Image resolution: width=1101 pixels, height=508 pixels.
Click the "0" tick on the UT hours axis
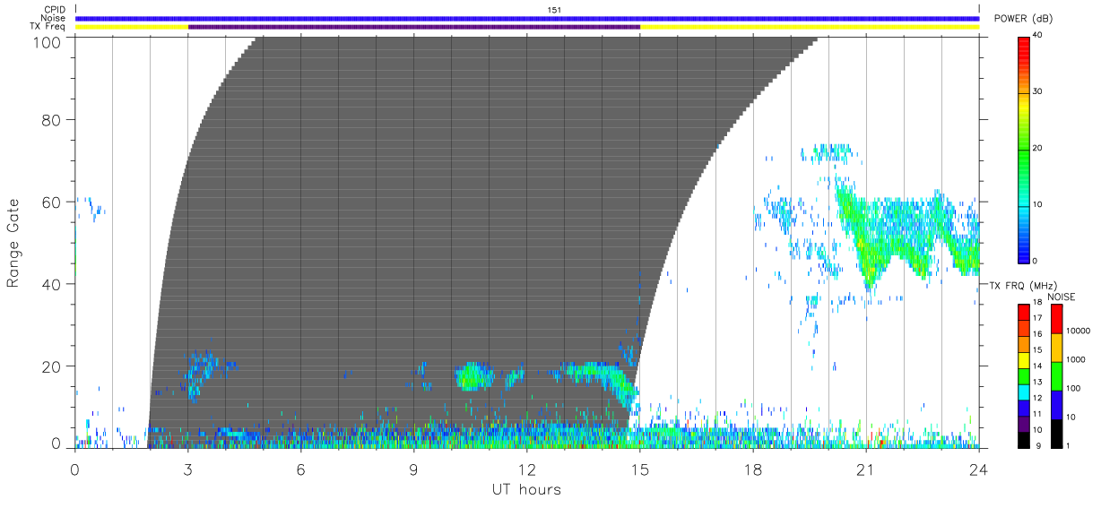pos(74,469)
